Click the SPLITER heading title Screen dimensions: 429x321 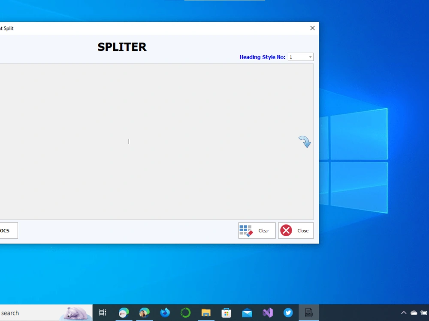(x=122, y=47)
